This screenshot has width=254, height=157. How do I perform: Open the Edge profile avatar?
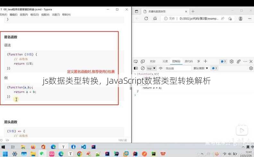[241, 19]
